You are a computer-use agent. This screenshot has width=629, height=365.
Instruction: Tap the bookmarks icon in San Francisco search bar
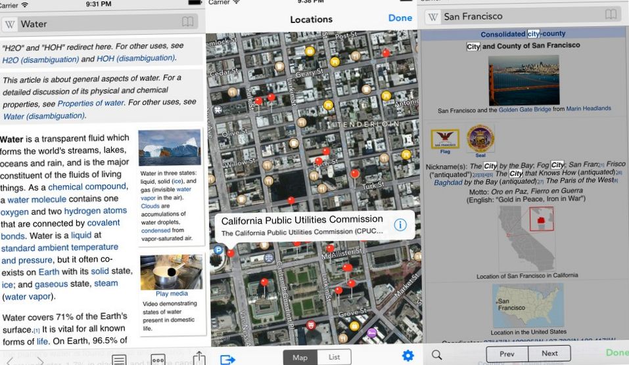coord(611,15)
